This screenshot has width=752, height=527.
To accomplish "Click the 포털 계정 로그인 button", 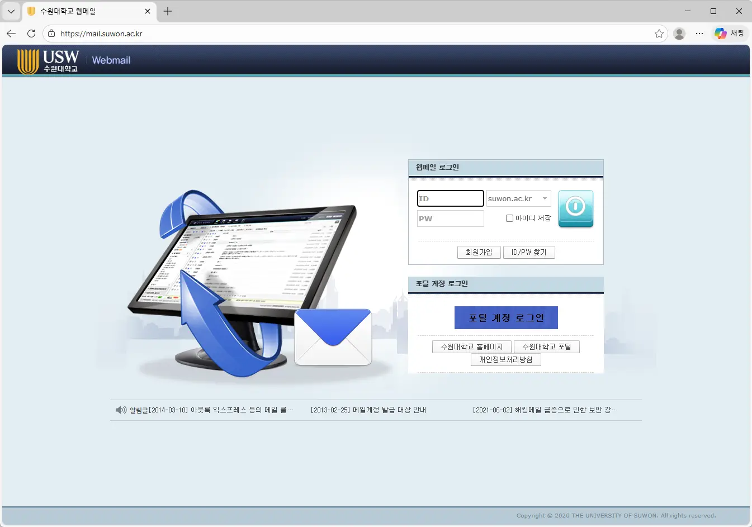I will [x=506, y=317].
